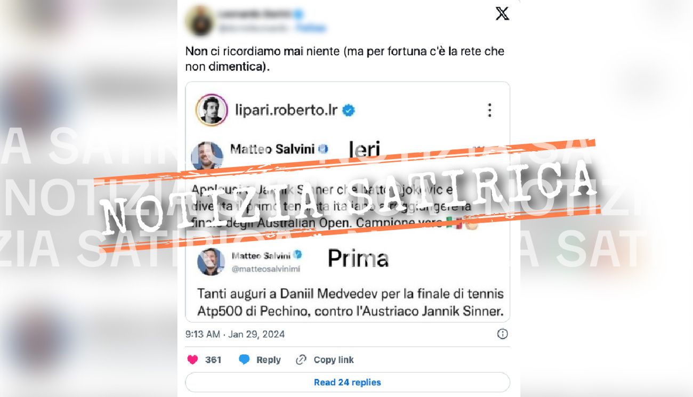Open the 9:13 AM Jan 29, 2024 timestamp
This screenshot has height=397, width=693.
pyautogui.click(x=235, y=334)
